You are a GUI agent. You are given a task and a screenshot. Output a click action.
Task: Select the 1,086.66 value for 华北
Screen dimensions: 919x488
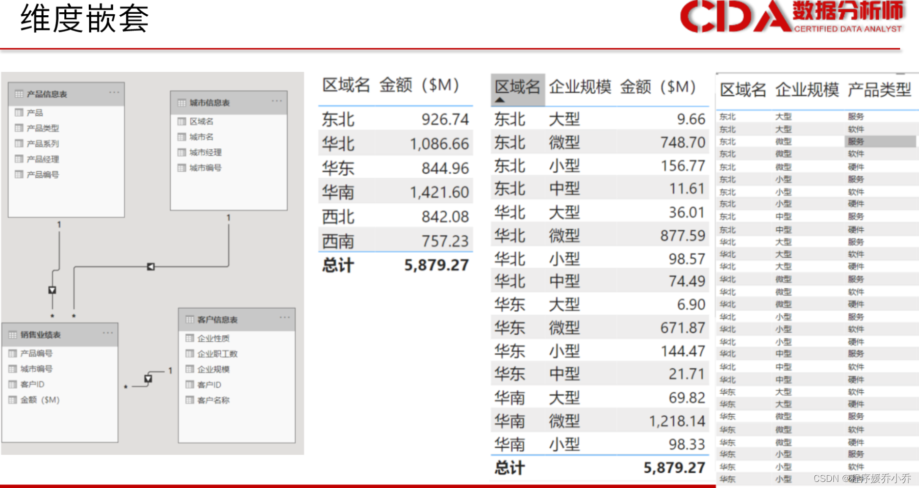pyautogui.click(x=440, y=144)
